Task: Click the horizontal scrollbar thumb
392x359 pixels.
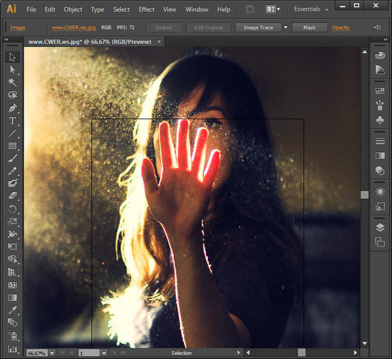Action: click(302, 352)
